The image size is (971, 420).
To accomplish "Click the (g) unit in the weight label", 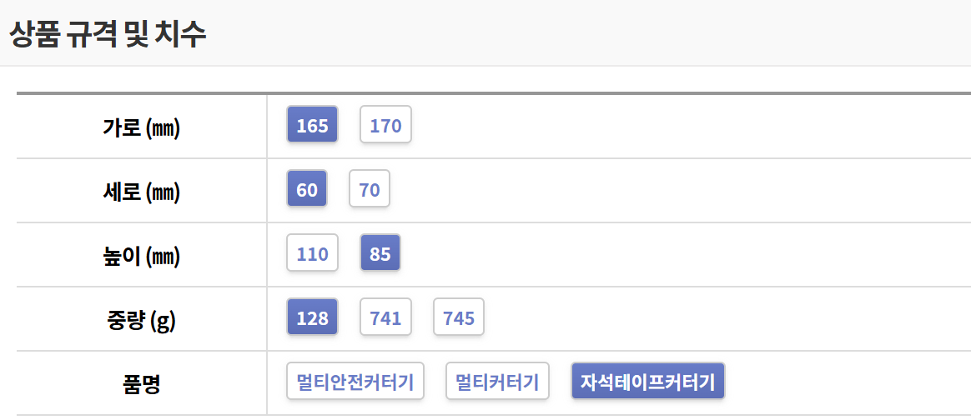I will click(x=164, y=321).
